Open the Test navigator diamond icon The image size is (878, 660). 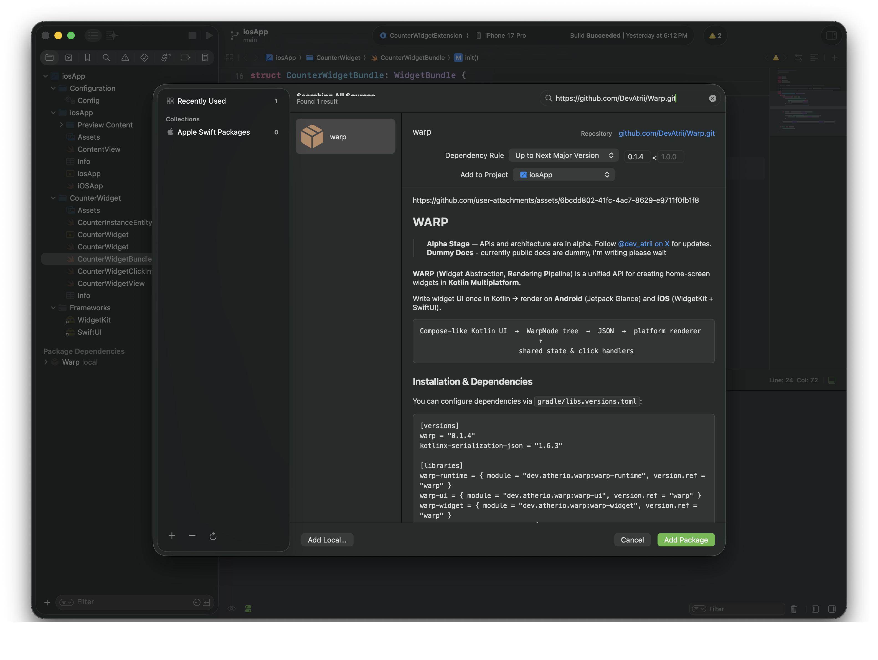click(x=144, y=58)
